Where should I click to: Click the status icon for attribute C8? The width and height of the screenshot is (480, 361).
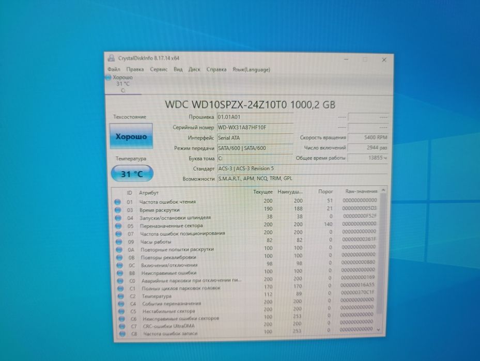[x=122, y=334]
